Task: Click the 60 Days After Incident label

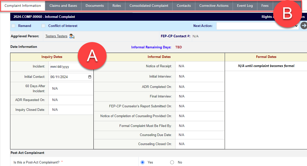Action: [x=35, y=88]
